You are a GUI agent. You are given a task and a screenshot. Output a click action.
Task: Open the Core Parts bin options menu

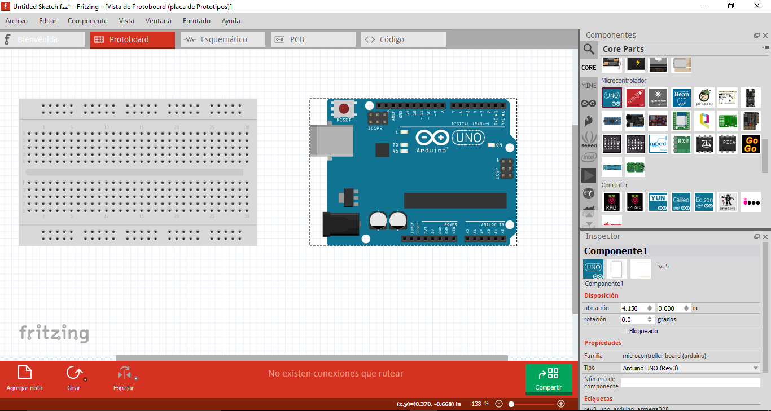click(765, 48)
